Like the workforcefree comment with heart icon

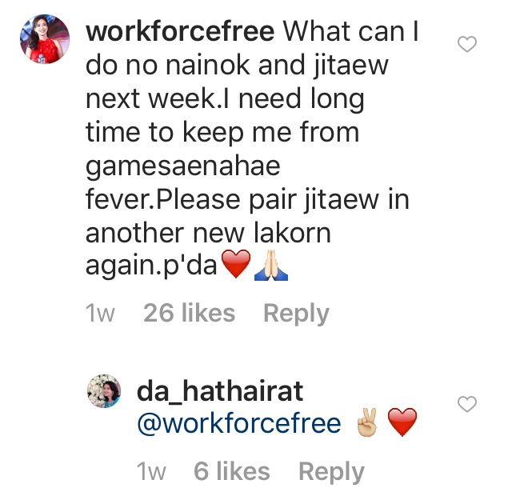(467, 44)
